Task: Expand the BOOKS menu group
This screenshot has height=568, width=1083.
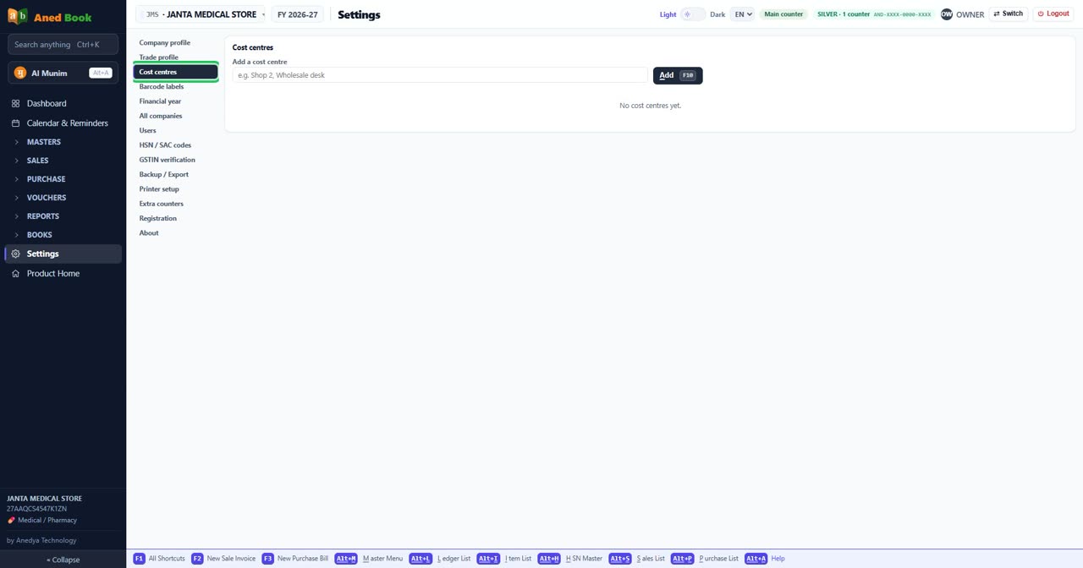Action: click(x=63, y=235)
